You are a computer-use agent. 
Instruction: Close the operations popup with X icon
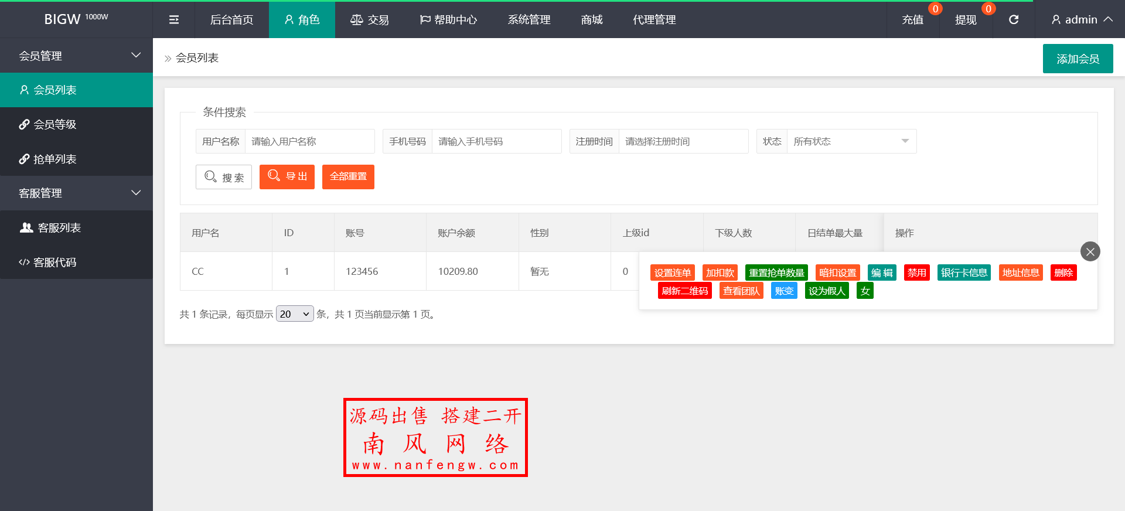1090,251
